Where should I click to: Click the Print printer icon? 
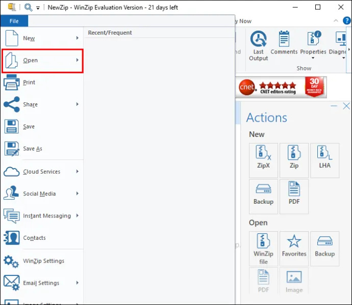[11, 82]
